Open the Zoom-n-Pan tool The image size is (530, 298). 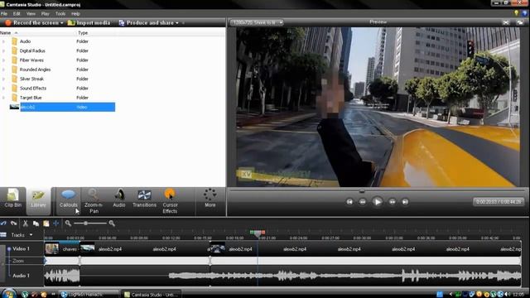click(x=94, y=201)
